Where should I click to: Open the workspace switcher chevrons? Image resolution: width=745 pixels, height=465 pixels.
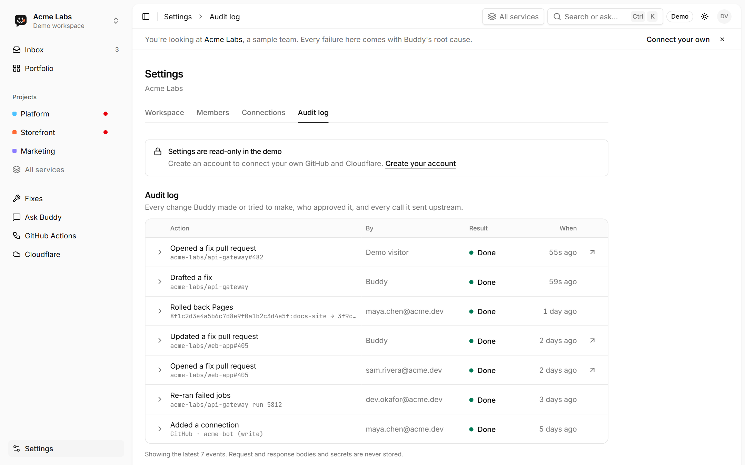coord(116,21)
